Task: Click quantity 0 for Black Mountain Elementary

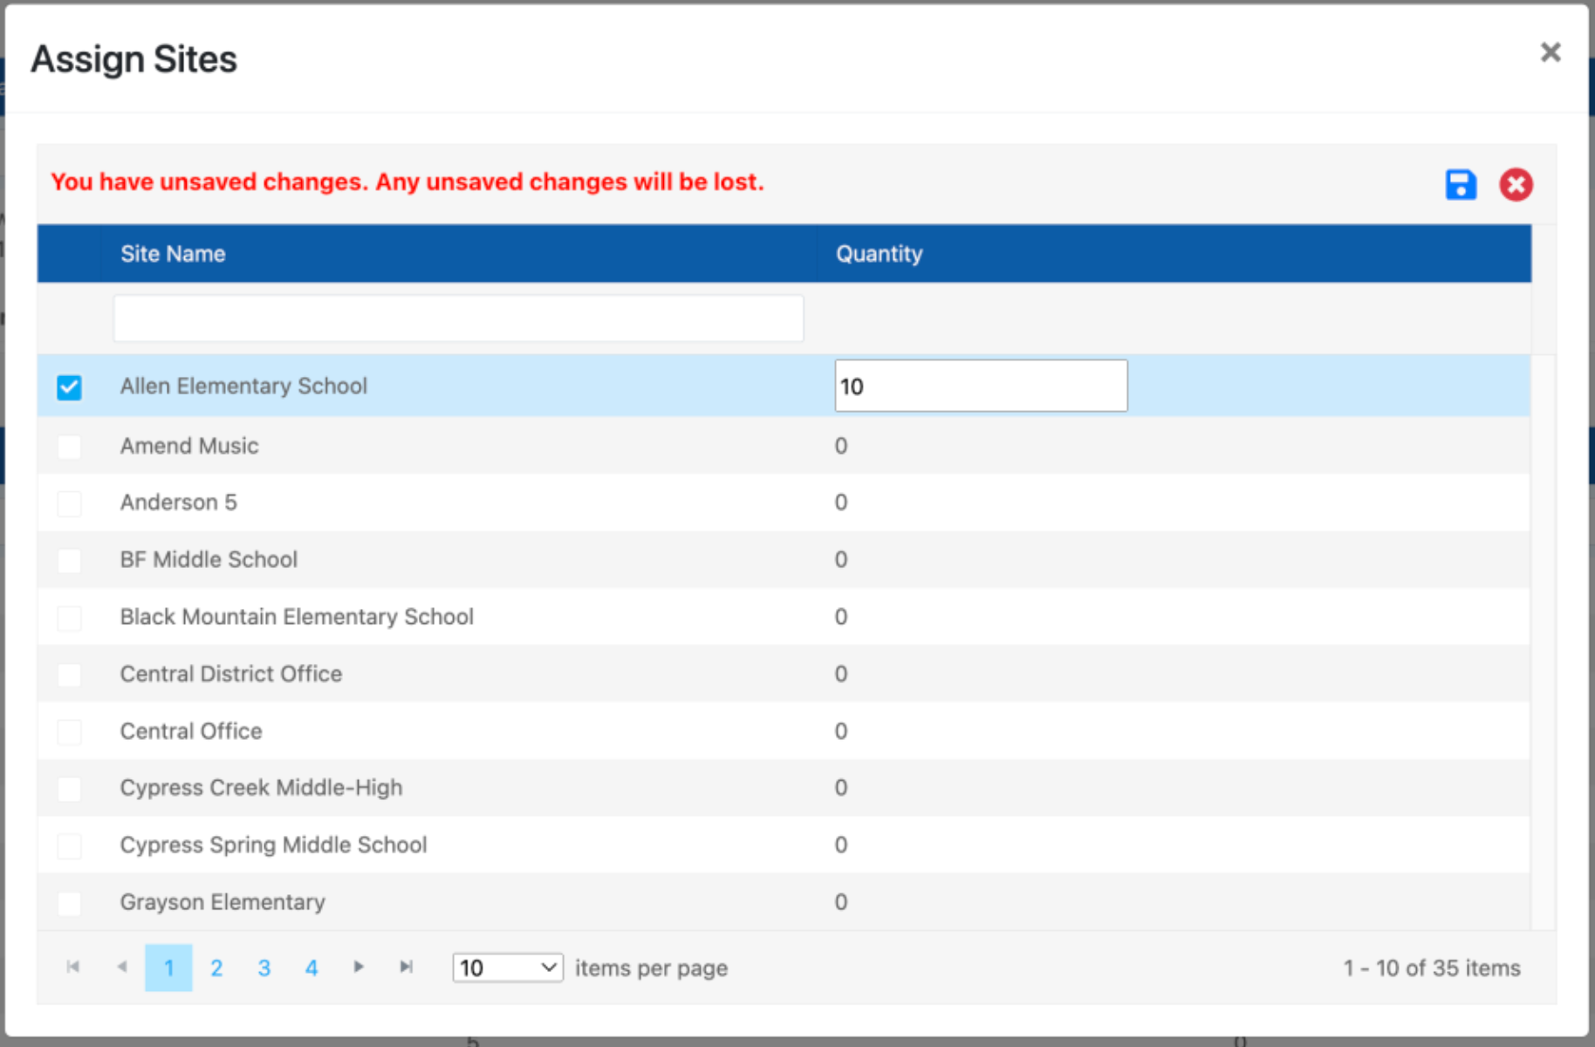Action: click(x=841, y=617)
